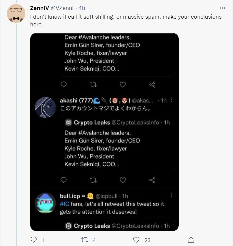Open the @VZennl handle link
The image size is (233, 246).
point(63,8)
